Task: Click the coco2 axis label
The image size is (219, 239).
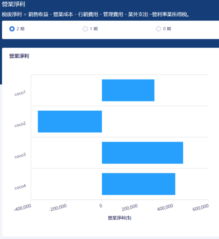Action: point(20,124)
